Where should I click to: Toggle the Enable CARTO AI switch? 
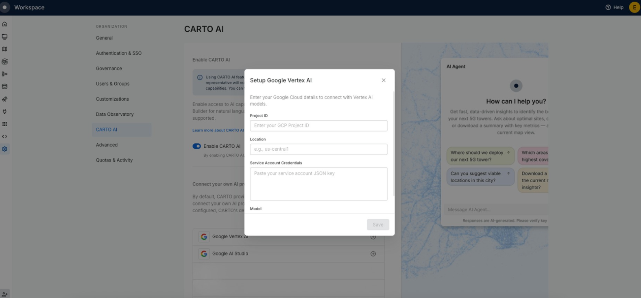coord(197,146)
